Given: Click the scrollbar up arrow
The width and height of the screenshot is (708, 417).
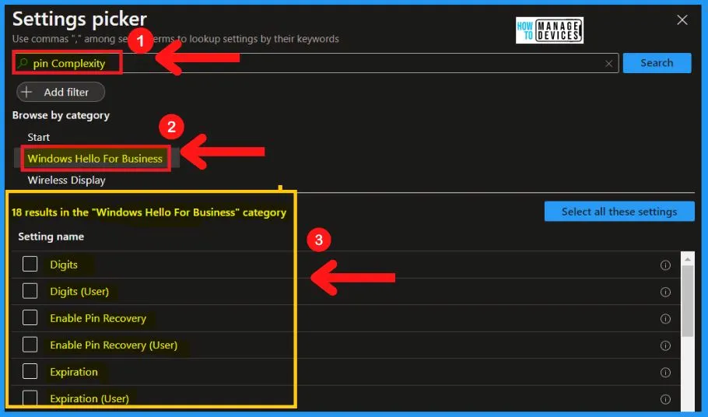Looking at the screenshot, I should click(687, 259).
